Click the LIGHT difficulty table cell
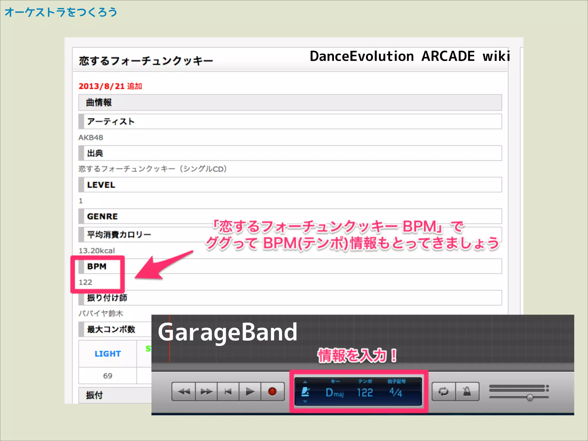 tap(108, 354)
